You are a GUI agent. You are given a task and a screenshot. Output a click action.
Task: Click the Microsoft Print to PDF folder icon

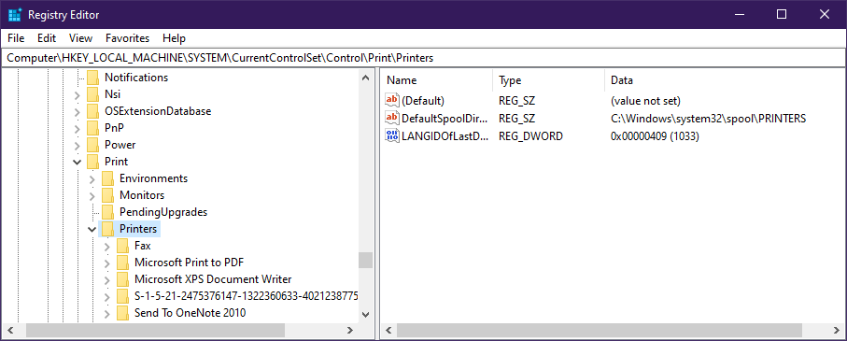point(123,263)
